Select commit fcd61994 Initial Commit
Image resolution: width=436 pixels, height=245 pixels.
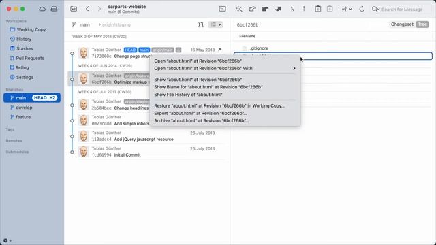click(146, 152)
